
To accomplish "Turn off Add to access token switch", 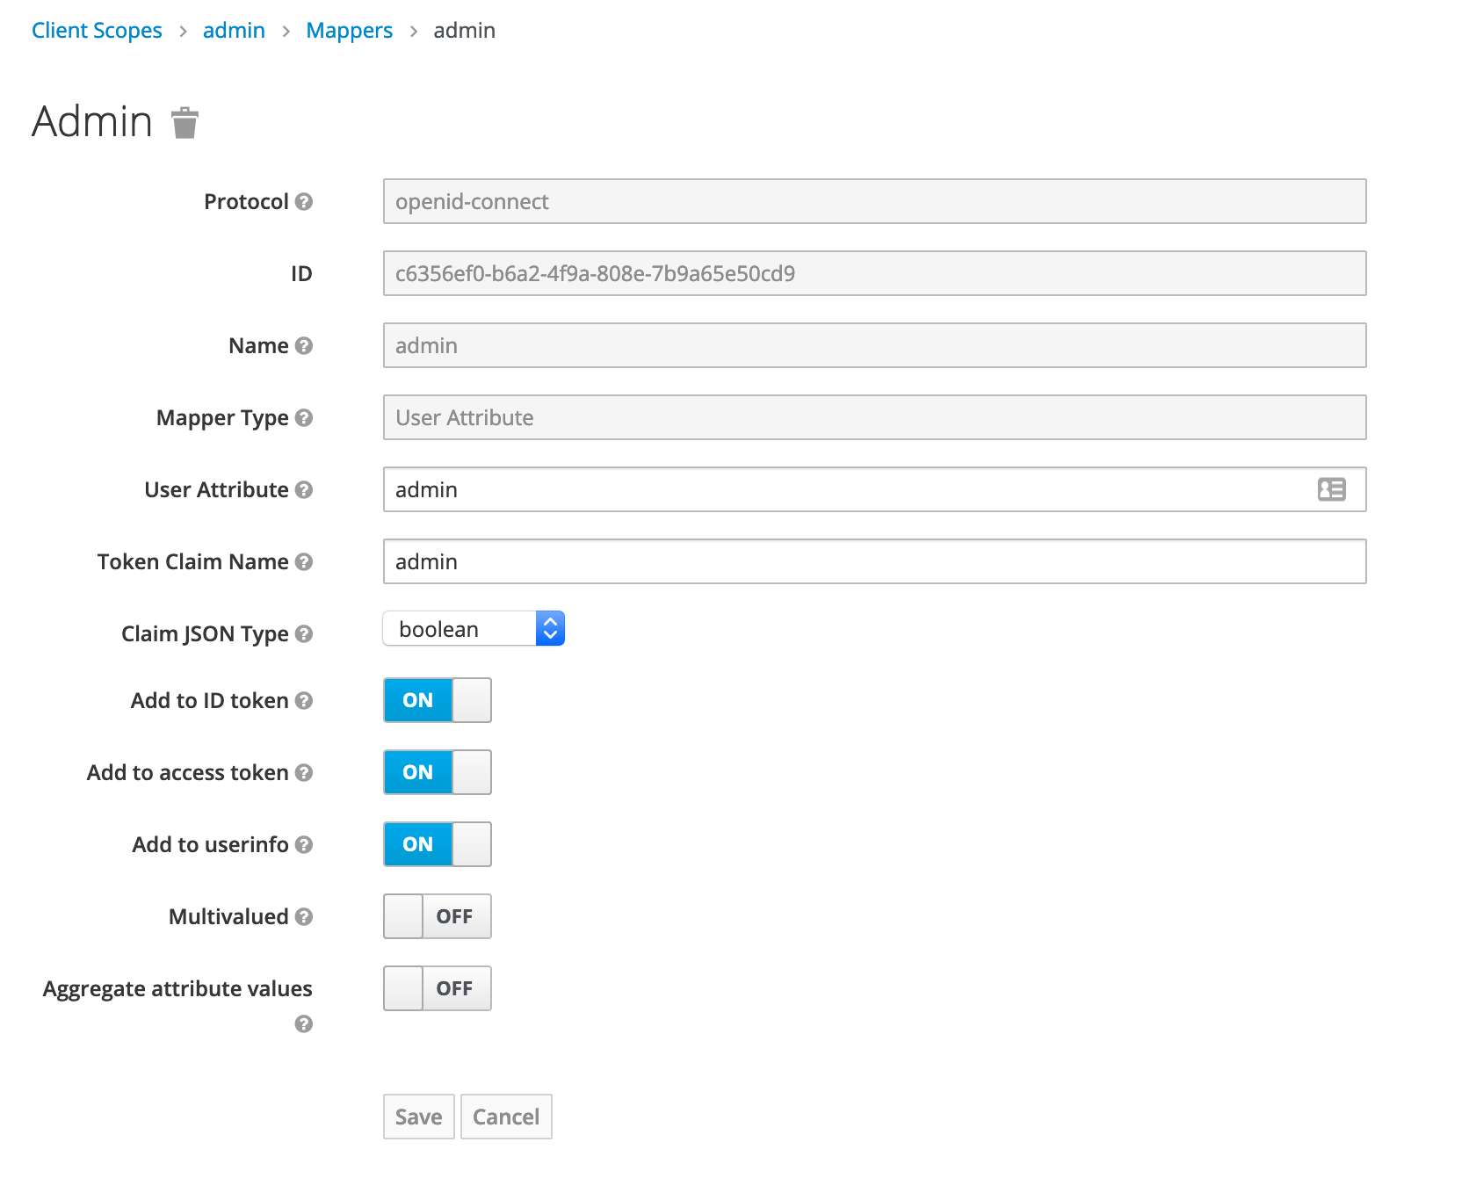I will click(438, 772).
